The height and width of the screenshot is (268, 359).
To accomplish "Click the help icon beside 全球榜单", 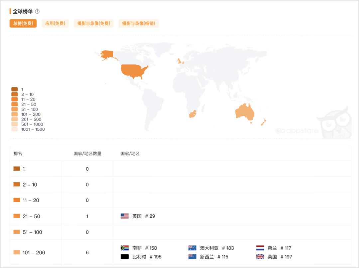I will tap(37, 12).
